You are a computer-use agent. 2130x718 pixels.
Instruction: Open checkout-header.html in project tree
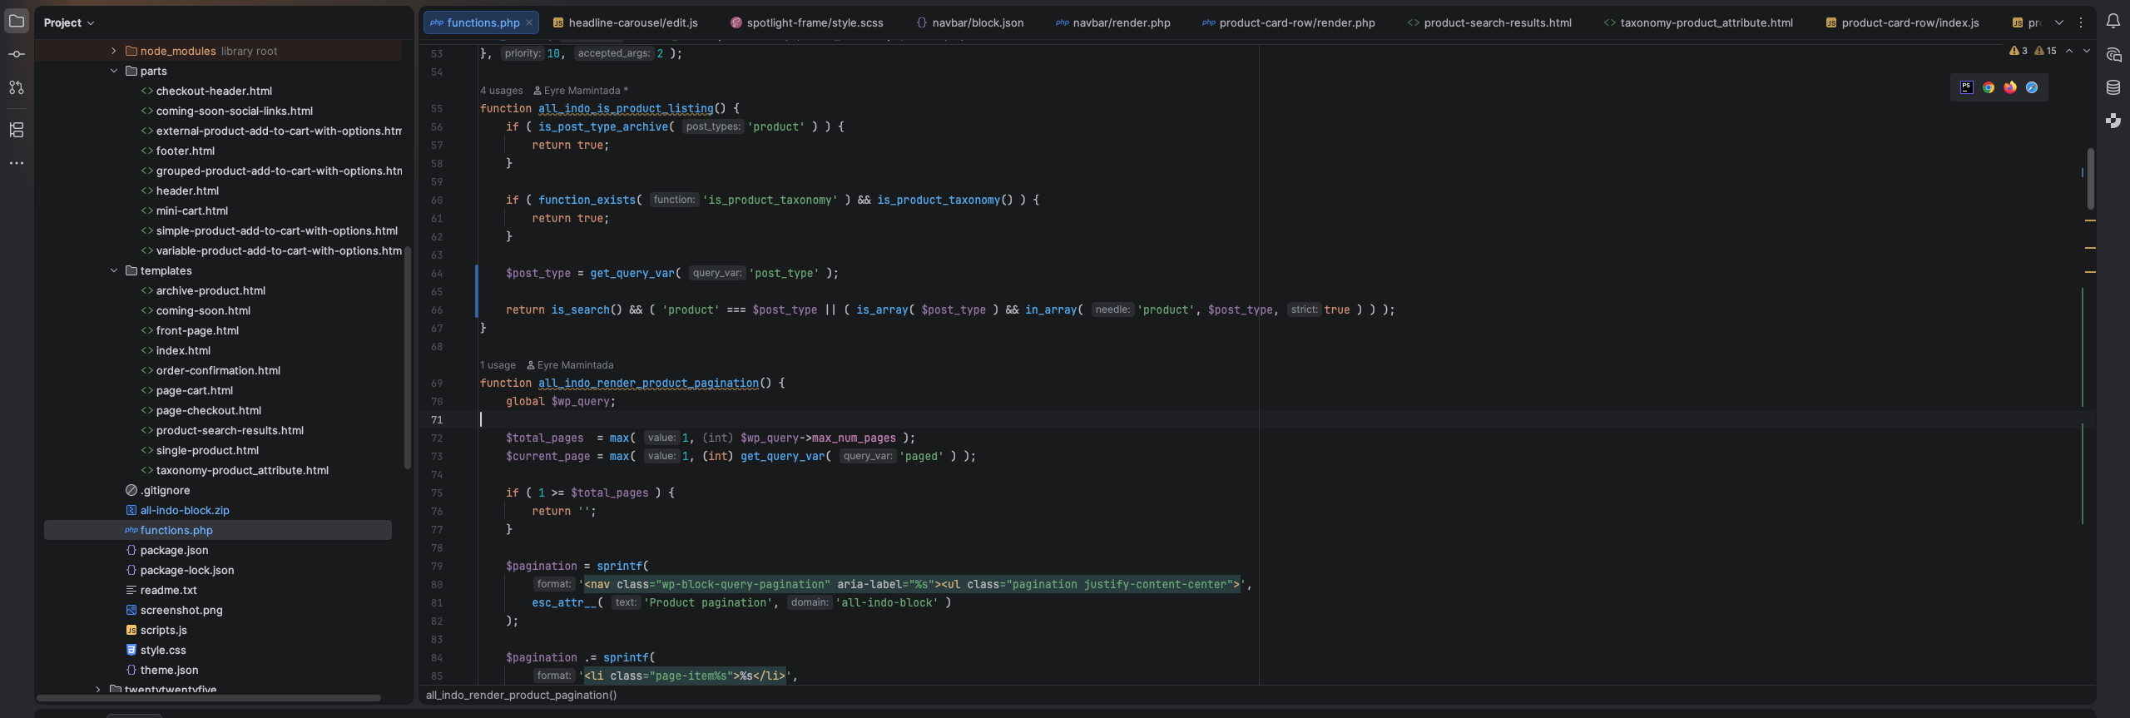(x=214, y=91)
